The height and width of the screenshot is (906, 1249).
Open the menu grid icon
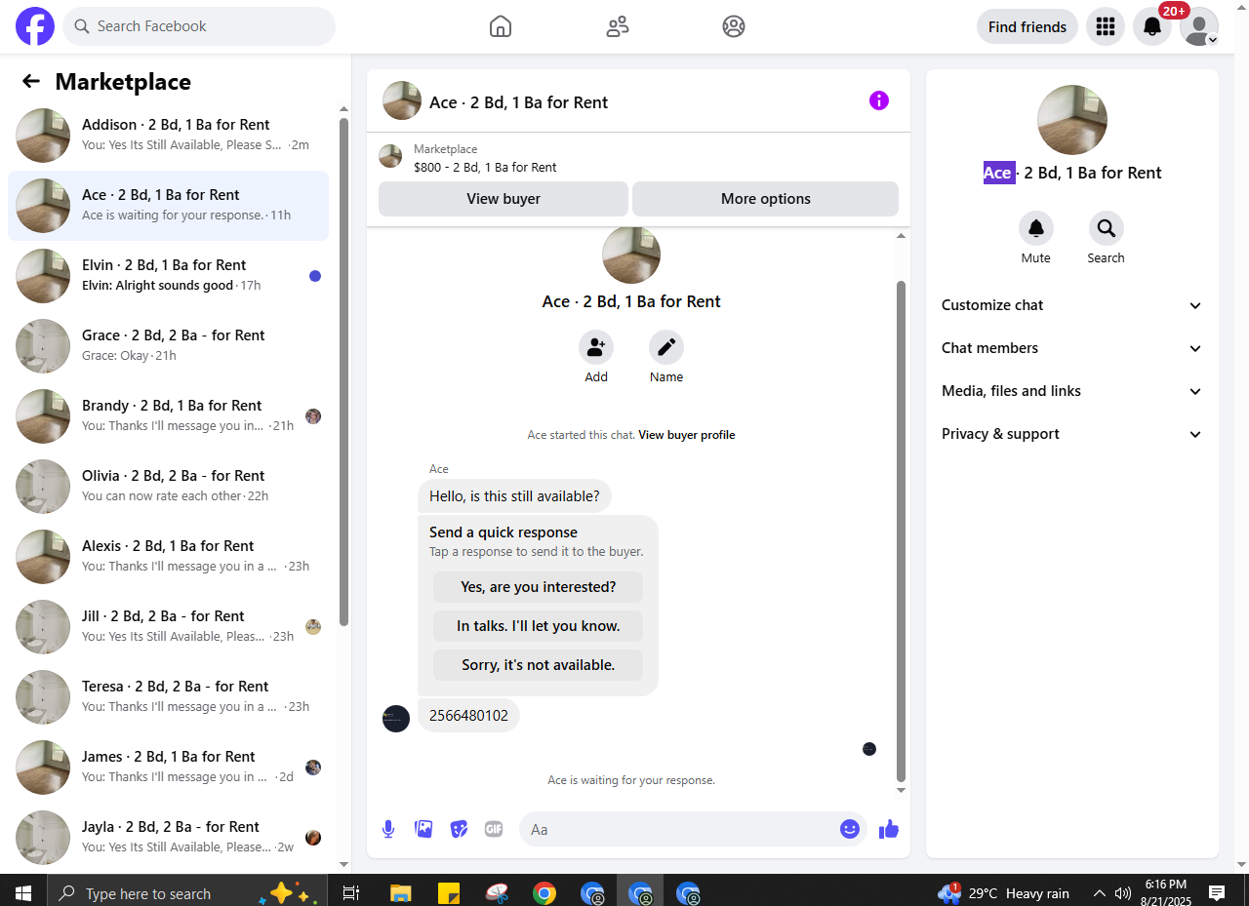coord(1106,26)
